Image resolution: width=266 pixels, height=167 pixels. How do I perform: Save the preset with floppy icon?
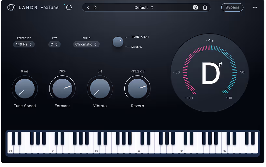(x=195, y=7)
